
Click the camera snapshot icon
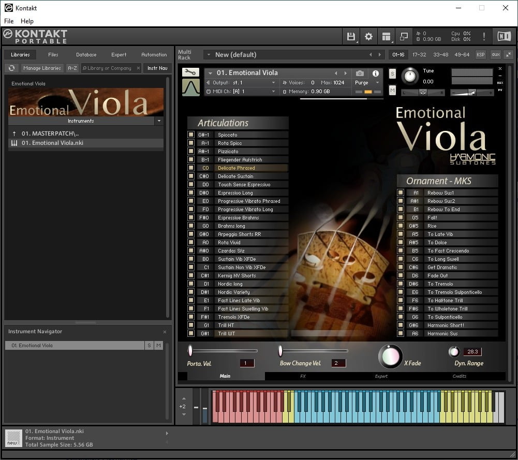pos(360,73)
